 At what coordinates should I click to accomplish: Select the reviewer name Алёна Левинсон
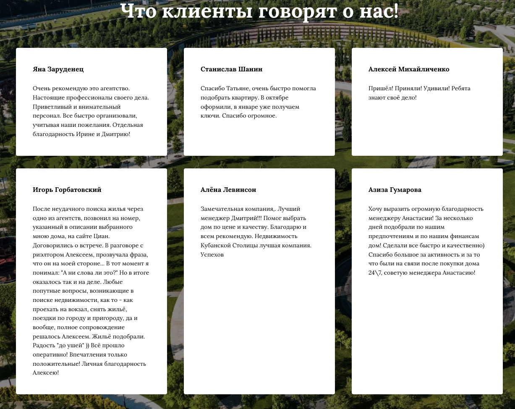coord(228,190)
